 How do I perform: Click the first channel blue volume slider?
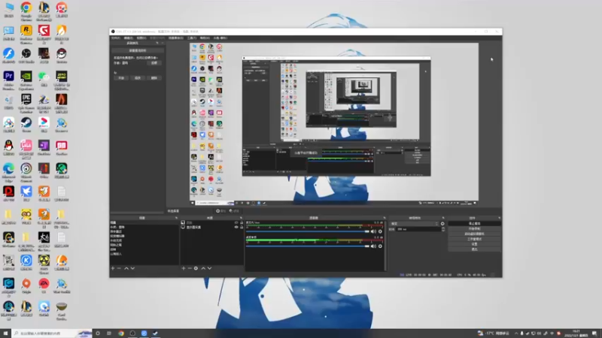tap(308, 231)
